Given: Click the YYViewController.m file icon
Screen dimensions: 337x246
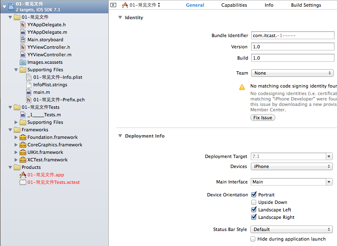Looking at the screenshot, I should 23,55.
